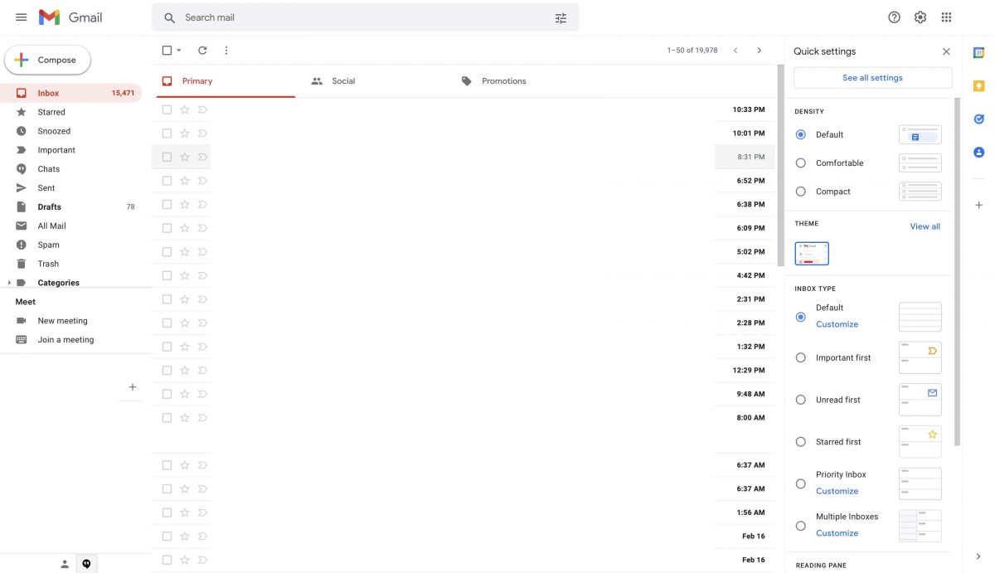Viewport: 995px width, 573px height.
Task: Open the Compose button to write email
Action: click(x=48, y=59)
